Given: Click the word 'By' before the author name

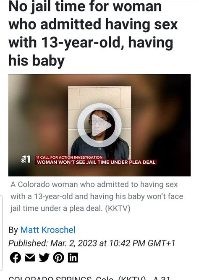Looking at the screenshot, I should [x=13, y=230].
